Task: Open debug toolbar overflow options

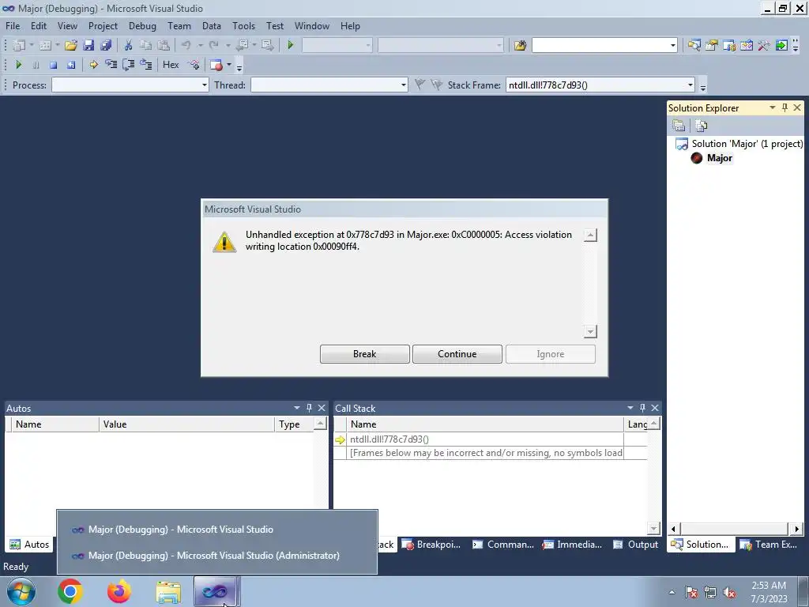Action: pos(239,67)
